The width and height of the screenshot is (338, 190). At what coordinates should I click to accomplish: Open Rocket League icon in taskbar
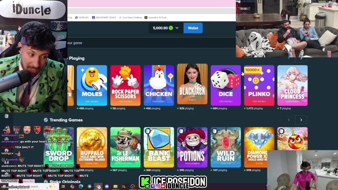coord(124,187)
